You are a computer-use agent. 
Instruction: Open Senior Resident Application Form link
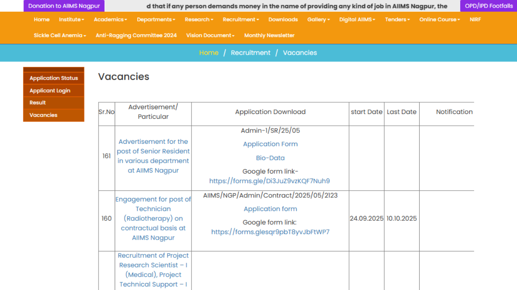coord(270,144)
